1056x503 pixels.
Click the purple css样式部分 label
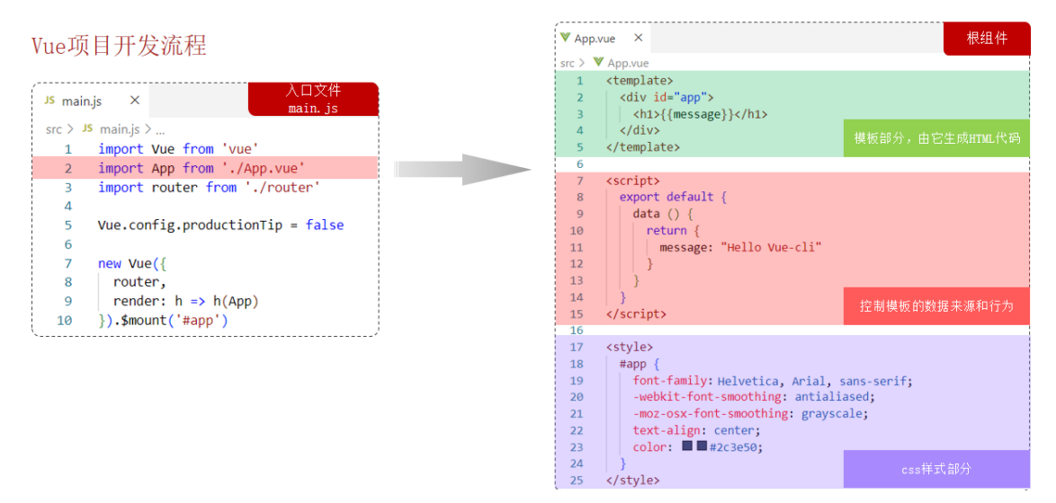(936, 470)
